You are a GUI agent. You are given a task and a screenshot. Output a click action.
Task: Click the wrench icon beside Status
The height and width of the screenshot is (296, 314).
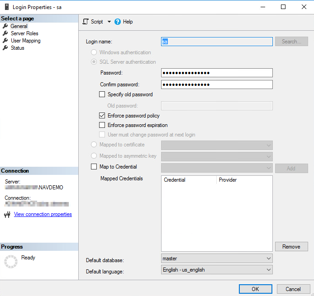coord(5,48)
